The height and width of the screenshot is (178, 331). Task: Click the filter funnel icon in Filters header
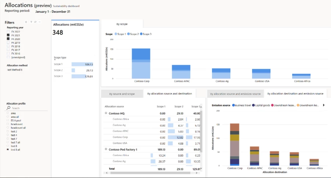click(31, 22)
